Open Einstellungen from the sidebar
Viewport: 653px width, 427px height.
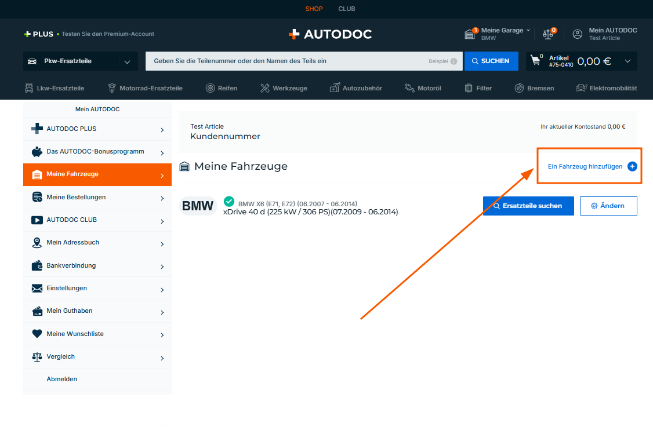click(x=67, y=288)
